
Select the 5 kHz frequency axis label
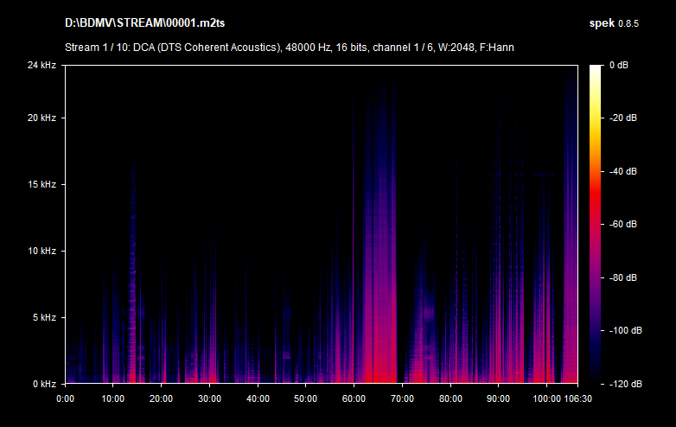coord(43,318)
